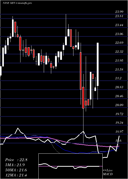The width and height of the screenshot is (128, 179).
Task: Click the 50MA : 21.6 readout
Action: point(16,170)
